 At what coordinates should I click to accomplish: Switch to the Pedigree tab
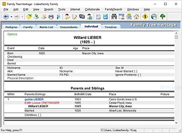11,27
